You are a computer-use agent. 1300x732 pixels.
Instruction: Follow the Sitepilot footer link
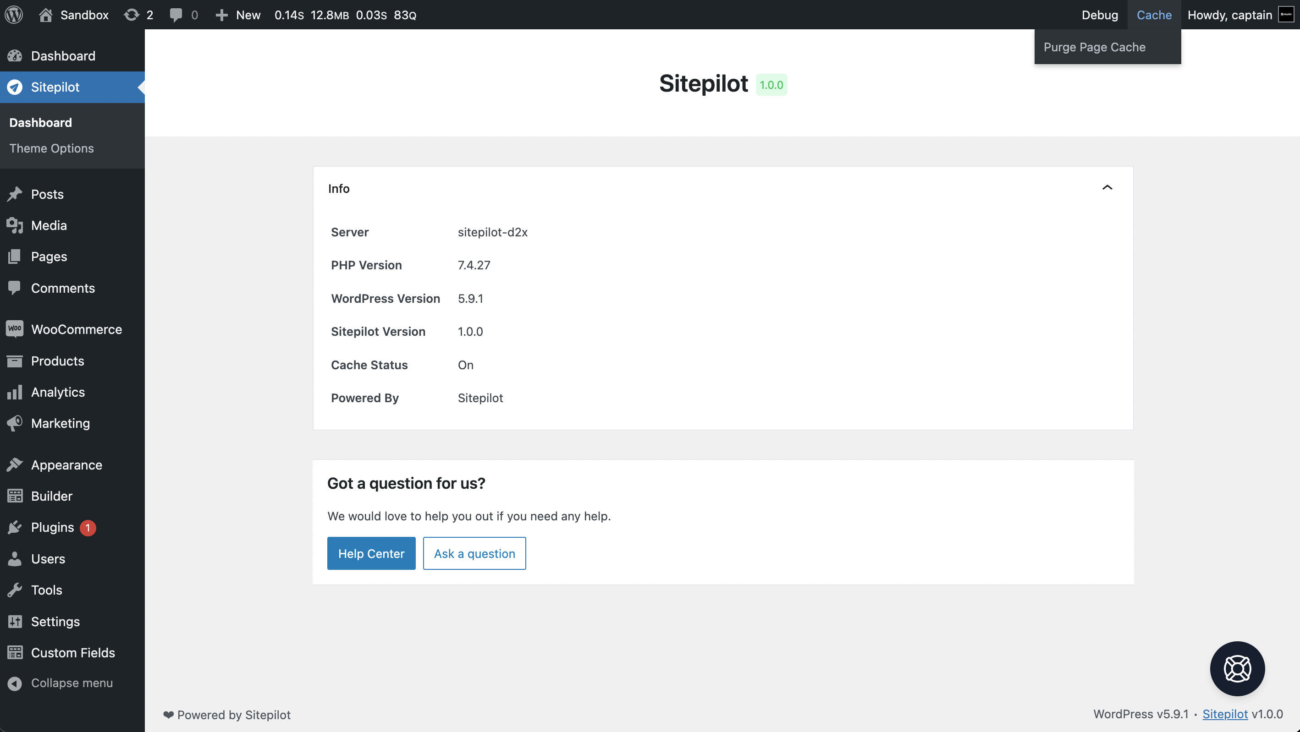tap(1225, 714)
